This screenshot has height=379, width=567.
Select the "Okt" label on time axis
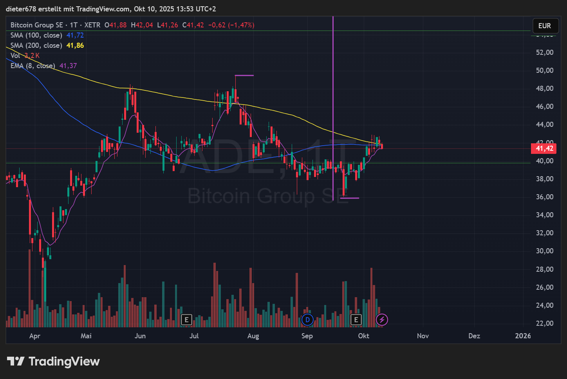click(363, 336)
